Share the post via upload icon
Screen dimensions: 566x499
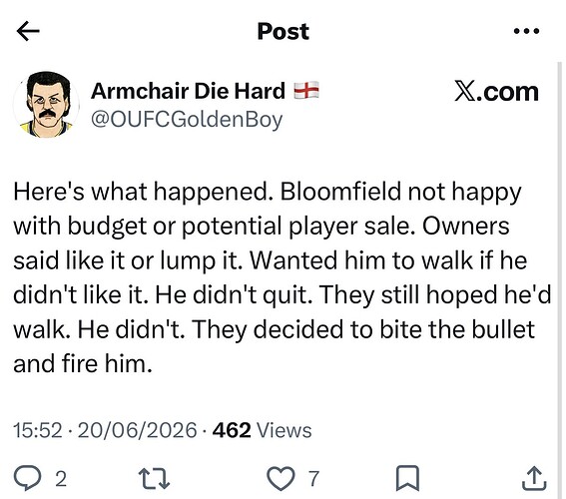(534, 478)
